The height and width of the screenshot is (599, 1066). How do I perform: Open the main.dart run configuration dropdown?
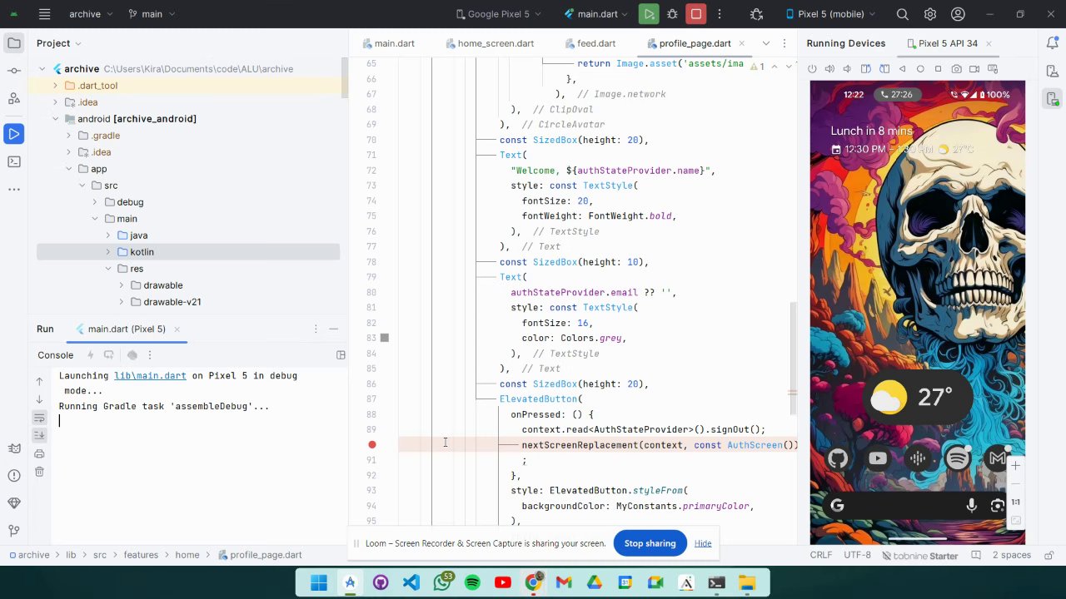pyautogui.click(x=597, y=14)
